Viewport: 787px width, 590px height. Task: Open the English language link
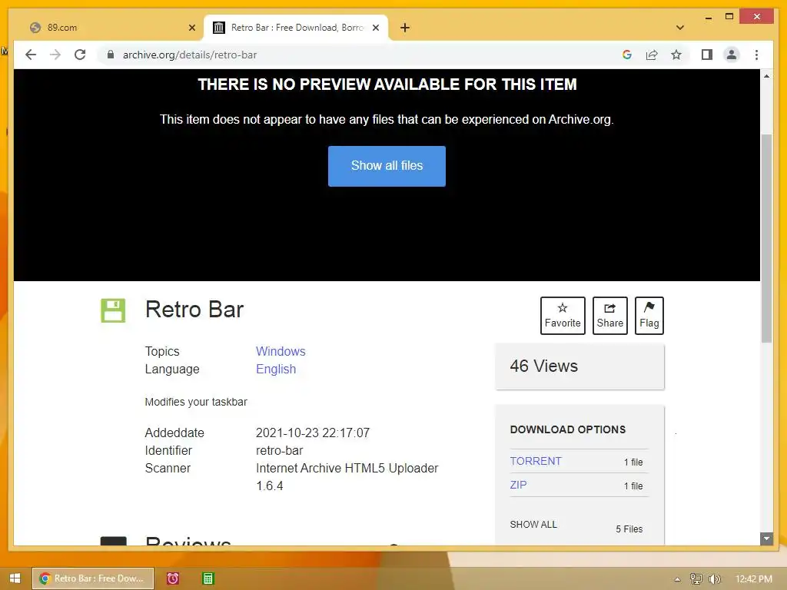276,369
